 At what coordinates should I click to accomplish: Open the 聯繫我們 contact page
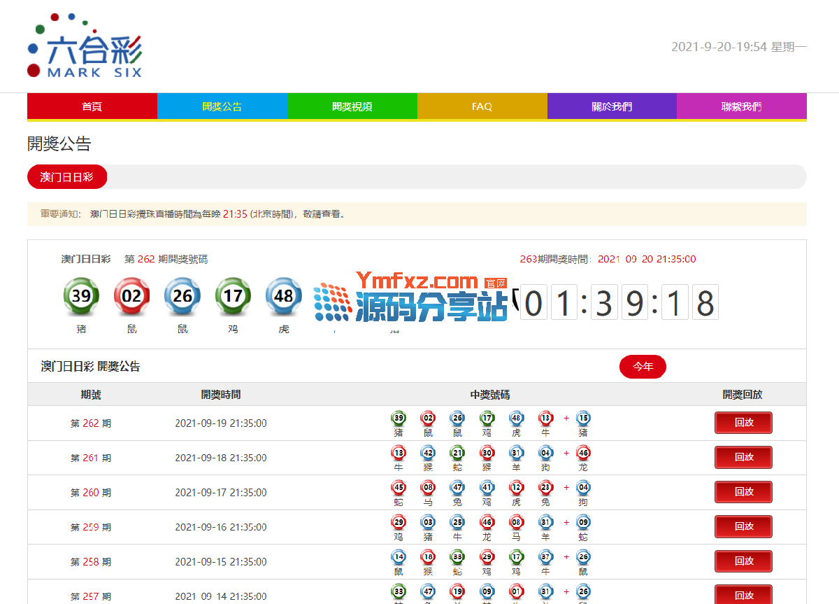[x=741, y=106]
